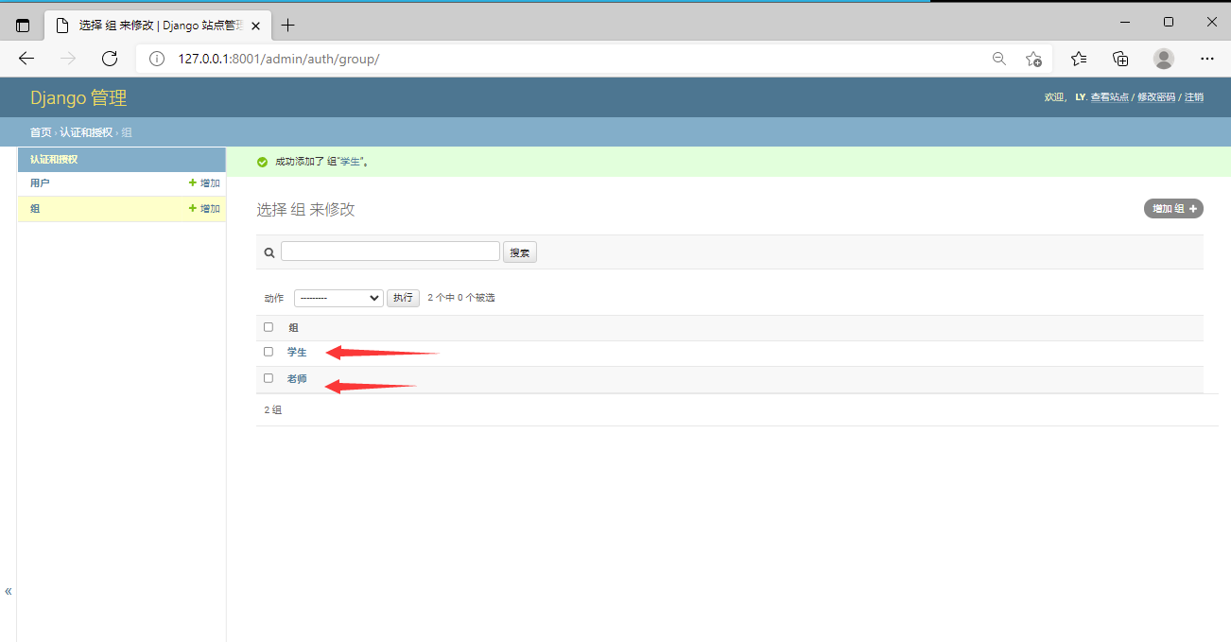The image size is (1231, 642).
Task: Focus the group search text field
Action: (x=390, y=251)
